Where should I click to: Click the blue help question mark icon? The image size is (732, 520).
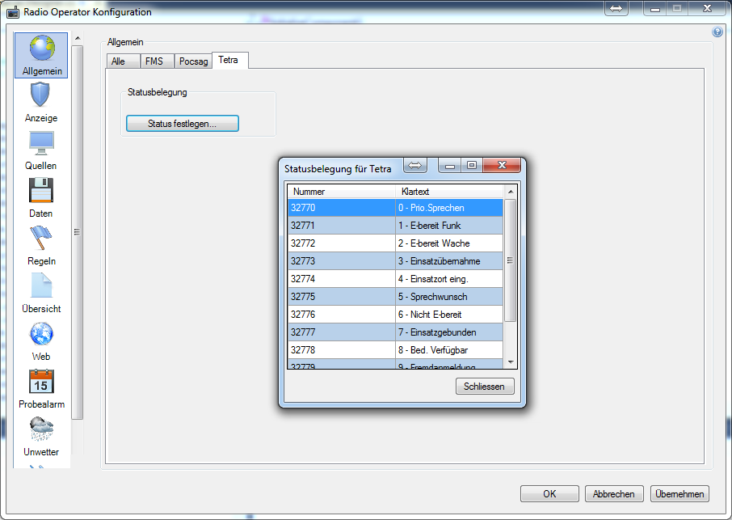717,32
